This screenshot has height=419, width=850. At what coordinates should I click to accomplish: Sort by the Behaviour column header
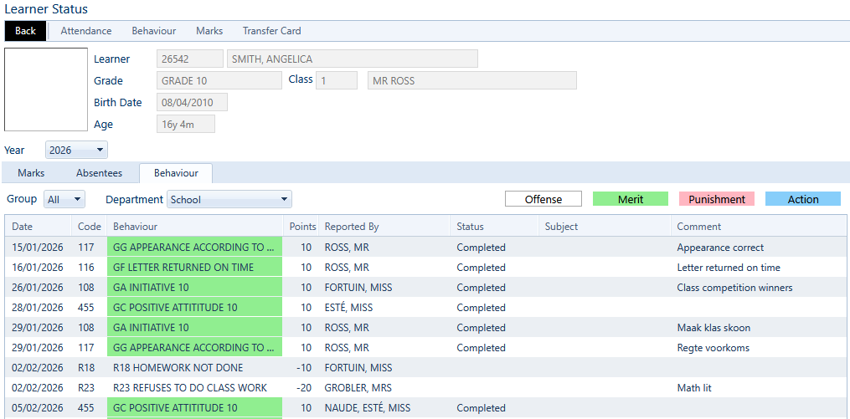195,227
